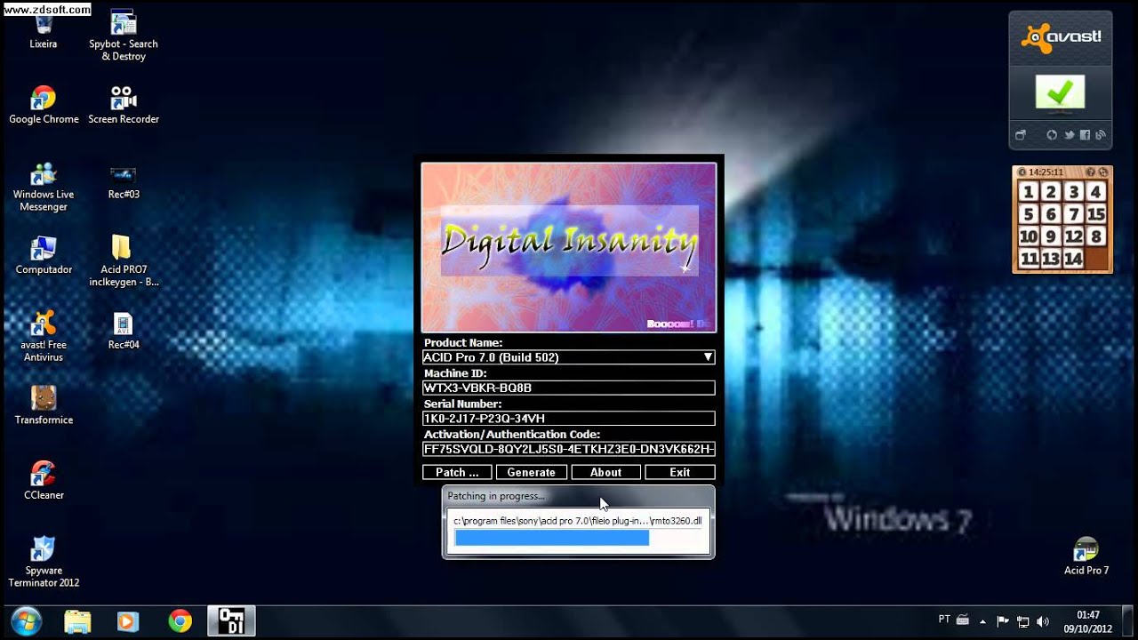Select the Rec#04 file icon
1138x640 pixels.
[x=124, y=331]
